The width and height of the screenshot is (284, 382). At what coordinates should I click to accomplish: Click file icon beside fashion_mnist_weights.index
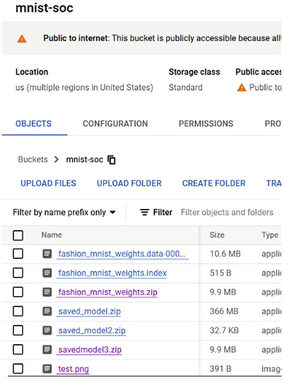(47, 273)
